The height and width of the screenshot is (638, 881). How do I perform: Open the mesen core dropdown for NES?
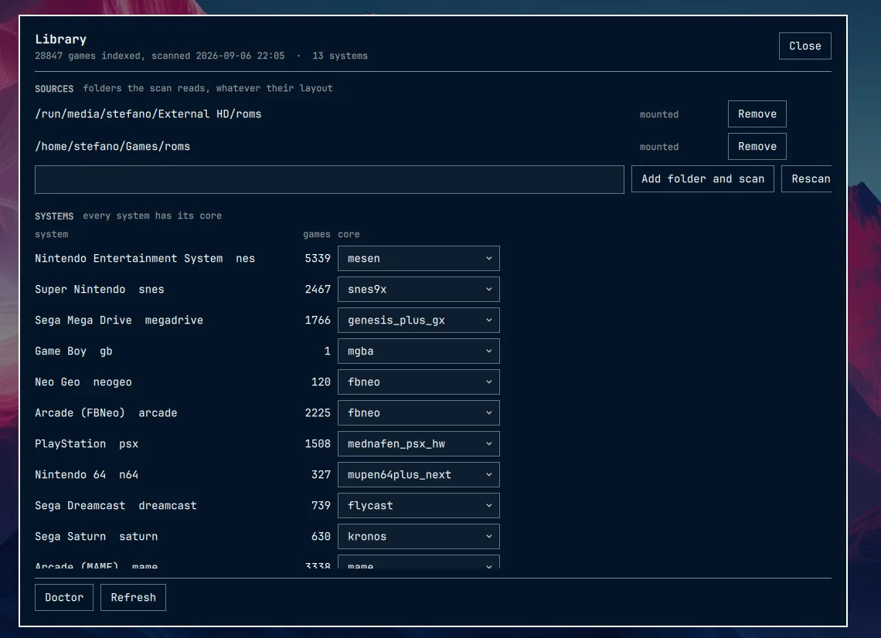pos(419,258)
